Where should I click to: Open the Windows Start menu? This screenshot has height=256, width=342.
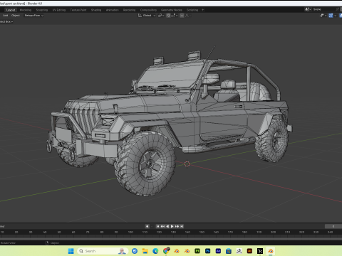click(71, 251)
